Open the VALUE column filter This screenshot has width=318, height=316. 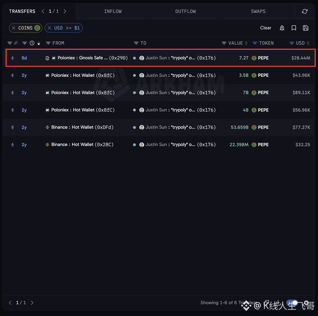224,43
